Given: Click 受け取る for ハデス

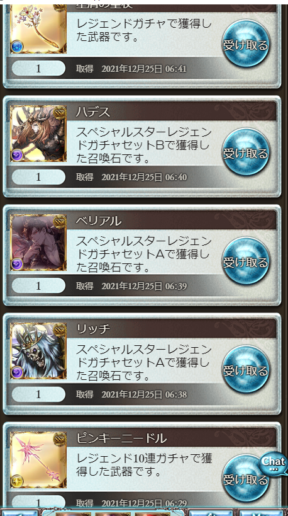Looking at the screenshot, I should pos(246,152).
